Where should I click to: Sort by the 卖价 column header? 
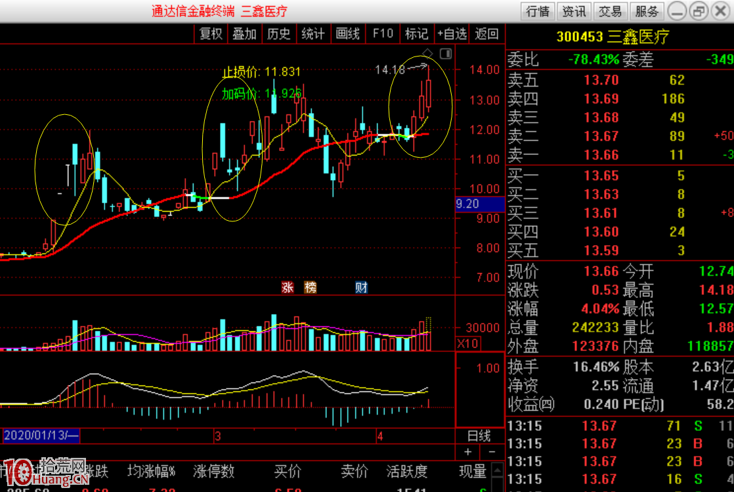tap(355, 472)
